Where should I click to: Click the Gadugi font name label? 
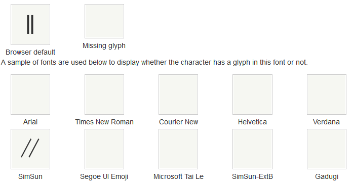coord(327,177)
